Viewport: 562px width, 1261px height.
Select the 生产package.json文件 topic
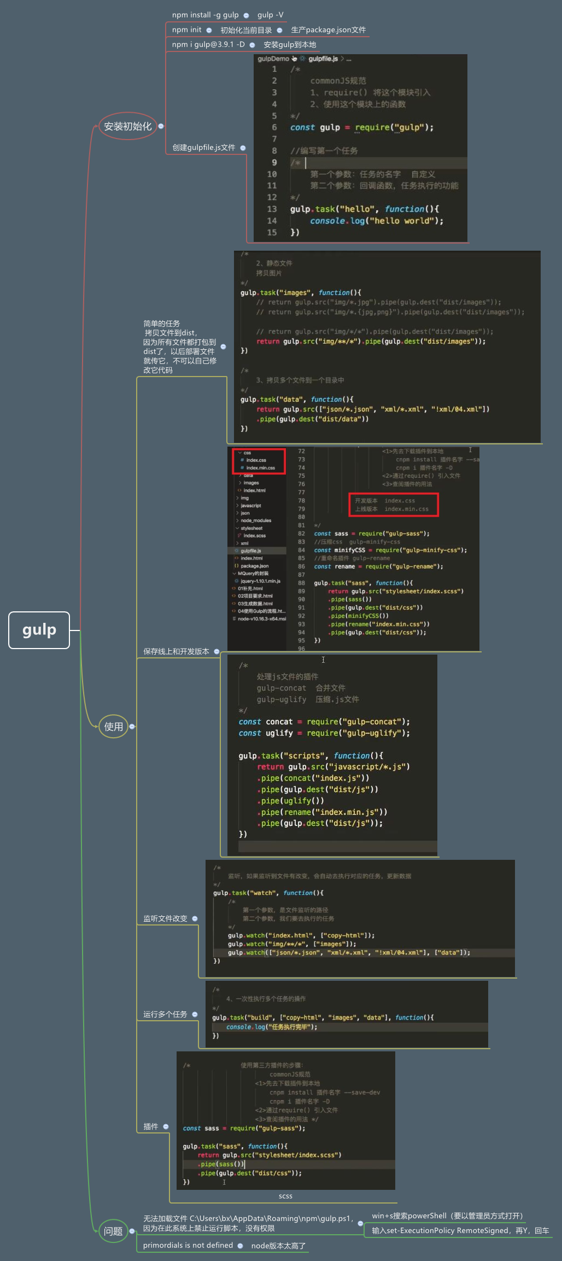click(329, 30)
